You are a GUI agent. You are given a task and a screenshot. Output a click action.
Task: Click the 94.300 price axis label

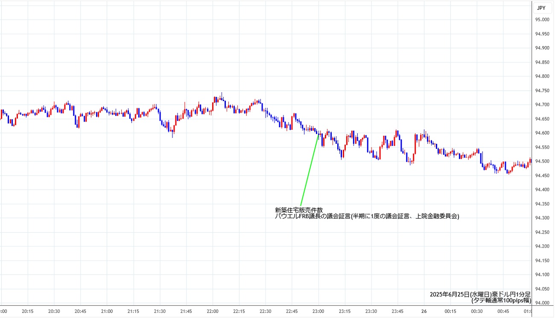click(x=543, y=218)
